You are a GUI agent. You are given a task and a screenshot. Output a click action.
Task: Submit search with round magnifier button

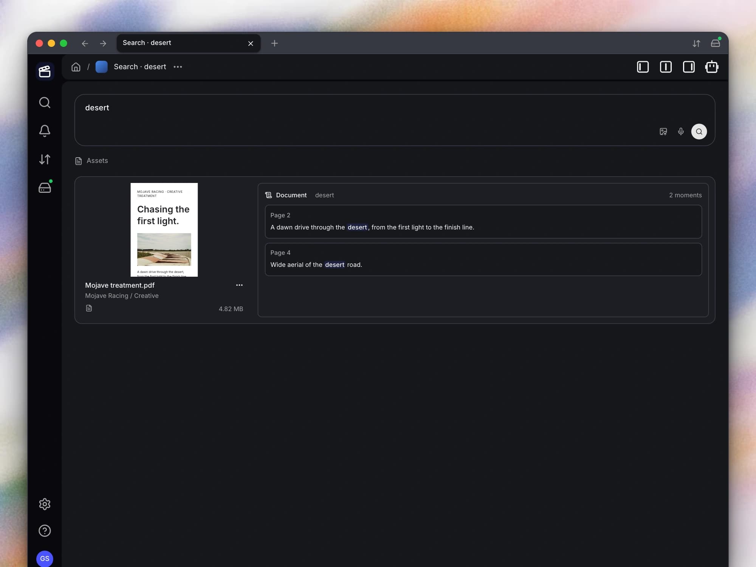coord(699,132)
